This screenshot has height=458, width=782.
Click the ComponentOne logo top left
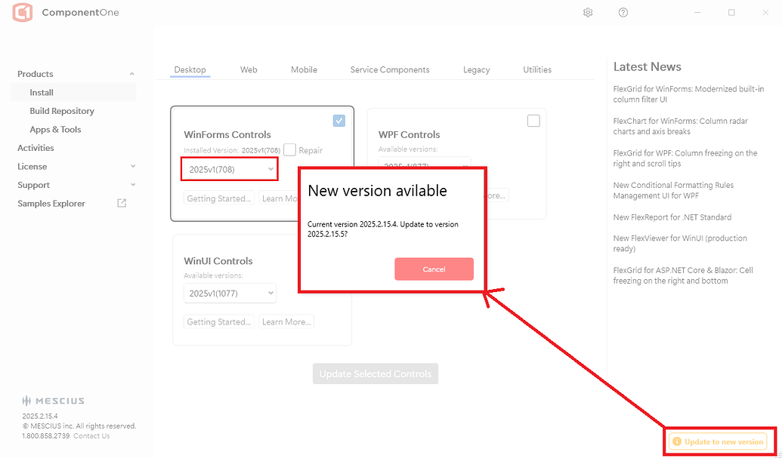21,12
